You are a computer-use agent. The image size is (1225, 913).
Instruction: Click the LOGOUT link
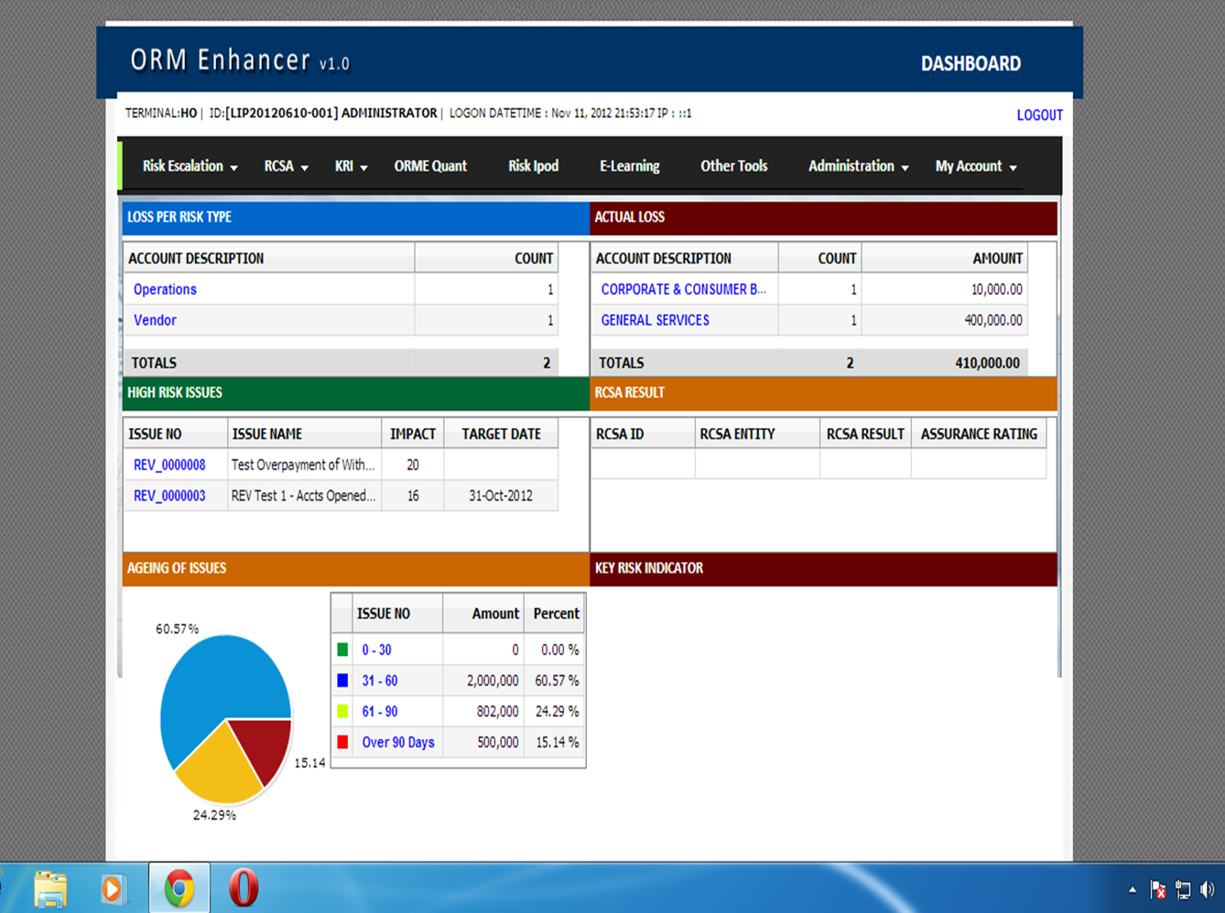[1039, 114]
